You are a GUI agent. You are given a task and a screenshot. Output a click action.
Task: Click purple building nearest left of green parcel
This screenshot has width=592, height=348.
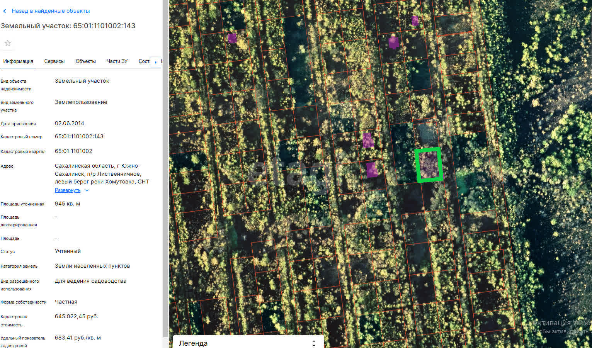pyautogui.click(x=372, y=170)
